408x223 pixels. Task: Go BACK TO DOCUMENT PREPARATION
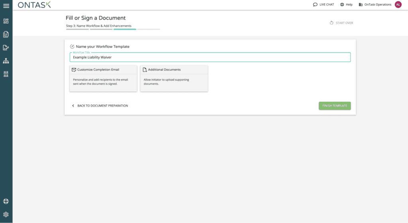[100, 106]
